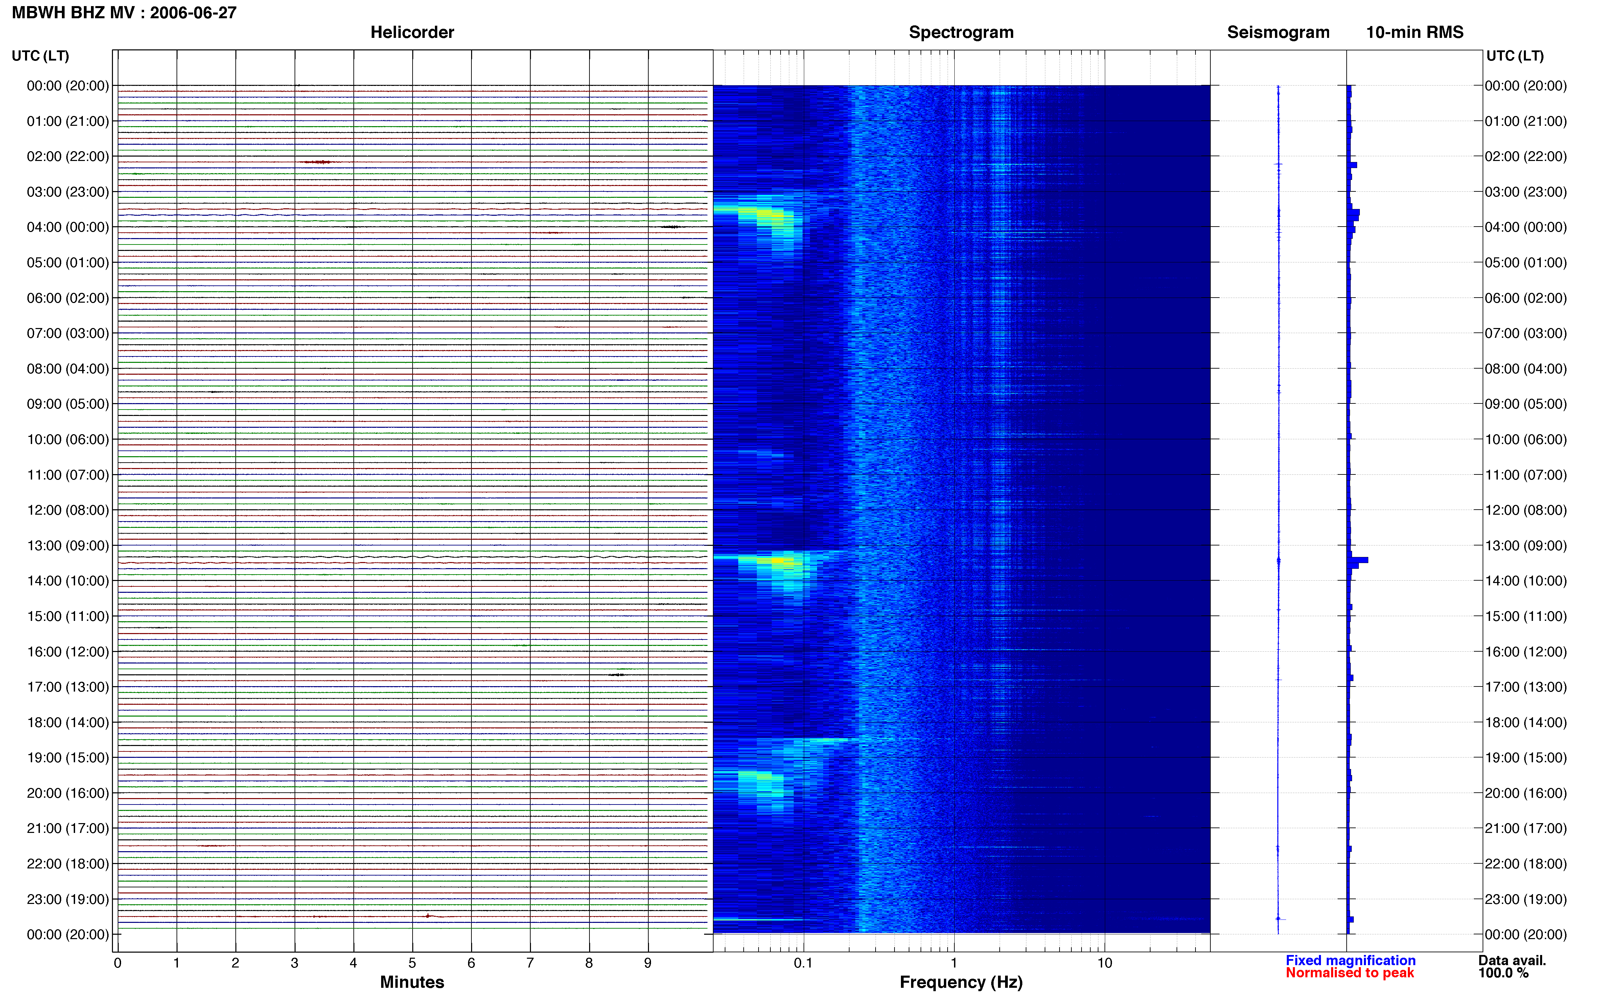
Task: Click left time label '04:00 (00:00)'
Action: (68, 227)
